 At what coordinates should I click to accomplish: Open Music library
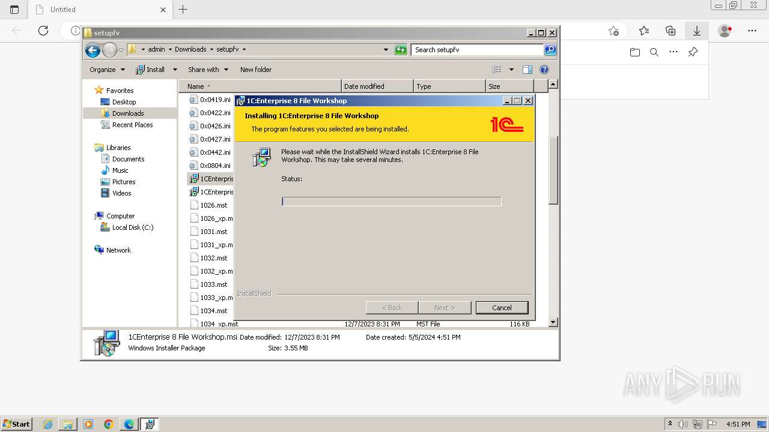(x=120, y=170)
